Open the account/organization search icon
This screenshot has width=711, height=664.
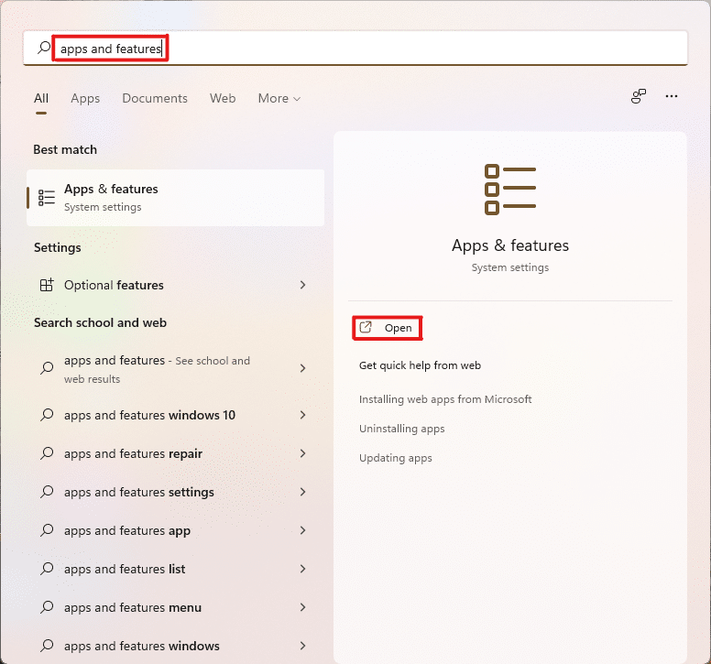(x=639, y=96)
